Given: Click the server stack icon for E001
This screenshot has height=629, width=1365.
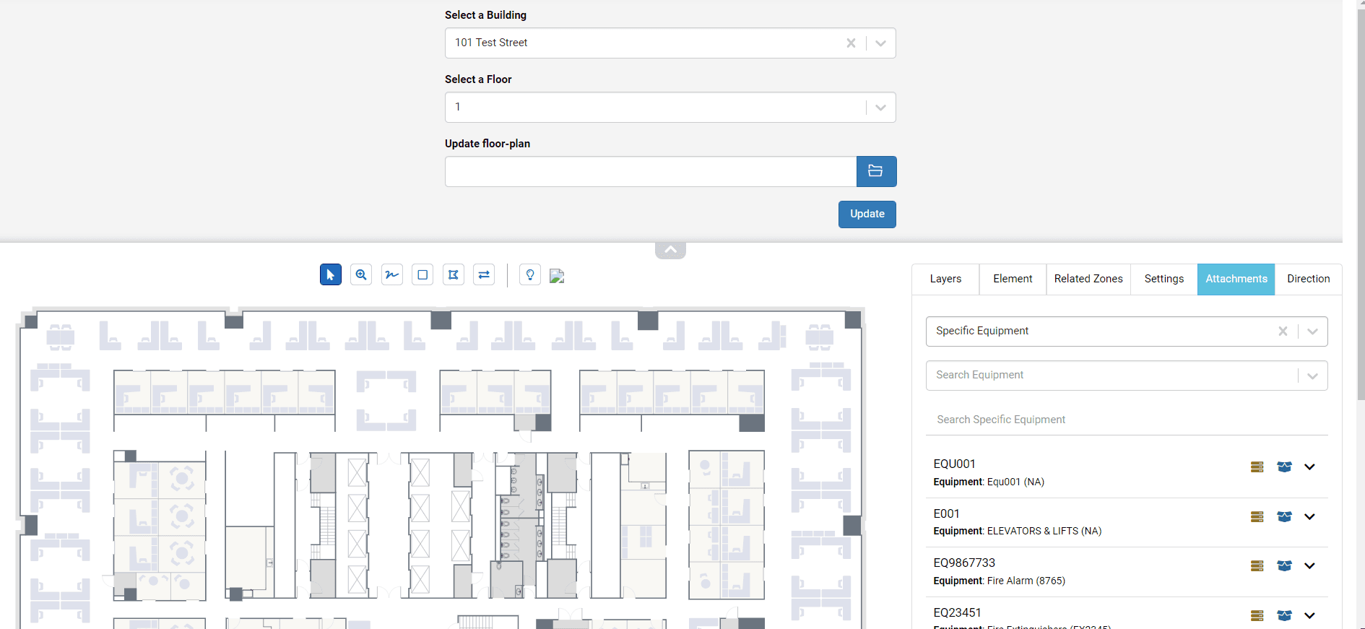Looking at the screenshot, I should pos(1257,517).
